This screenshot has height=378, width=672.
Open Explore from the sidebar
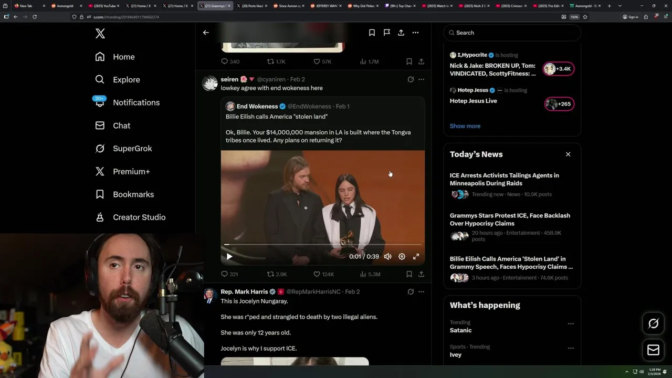click(x=118, y=80)
